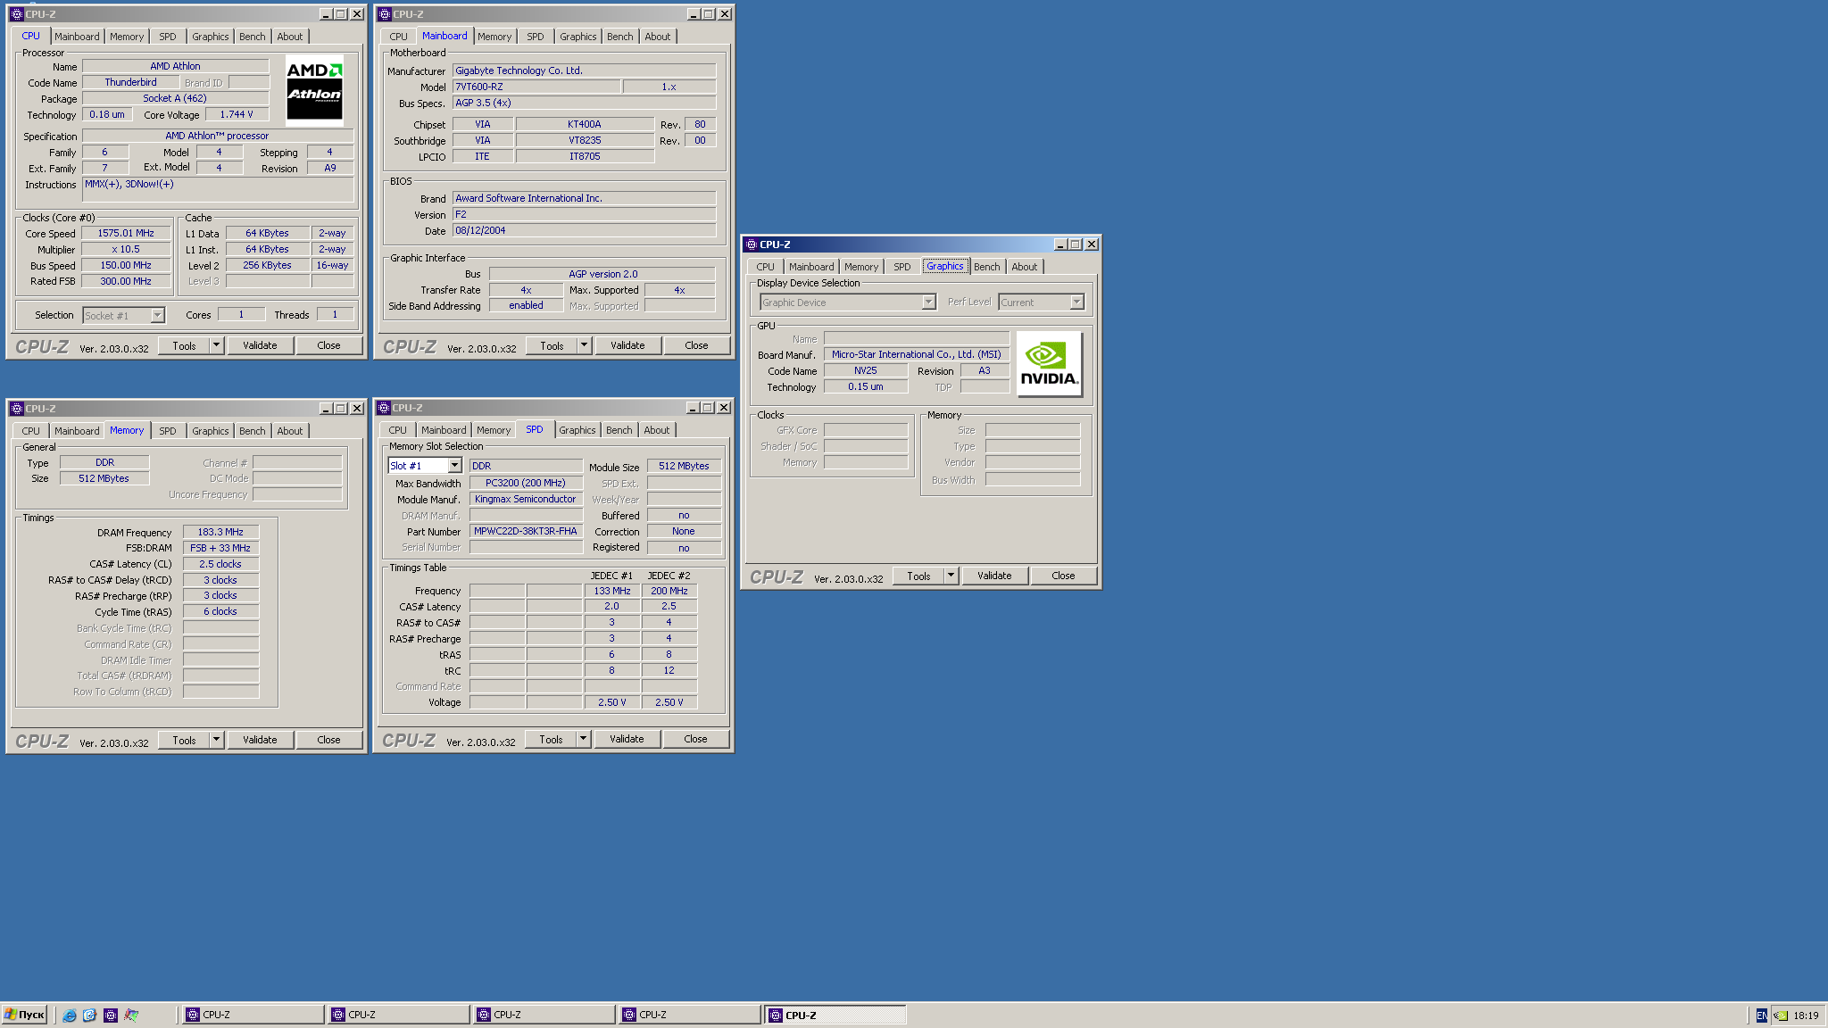Click Validate in the SPD window

[x=627, y=739]
